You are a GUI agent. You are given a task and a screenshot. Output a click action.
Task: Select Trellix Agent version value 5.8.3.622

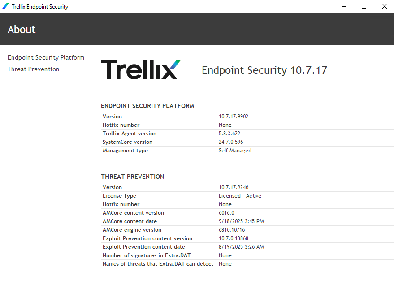click(x=229, y=134)
